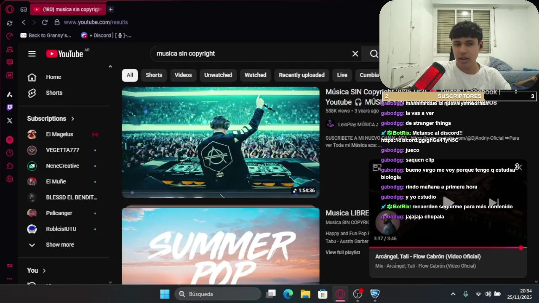Open the Discord bookmark
This screenshot has height=303, width=539.
point(106,35)
